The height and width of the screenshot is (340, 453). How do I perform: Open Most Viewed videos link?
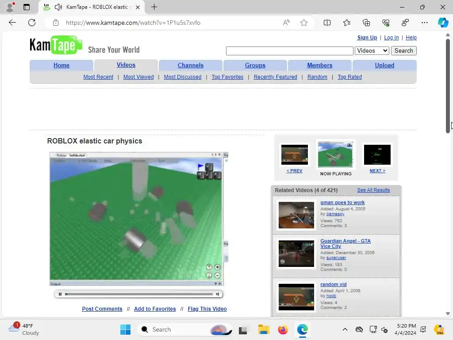(138, 77)
